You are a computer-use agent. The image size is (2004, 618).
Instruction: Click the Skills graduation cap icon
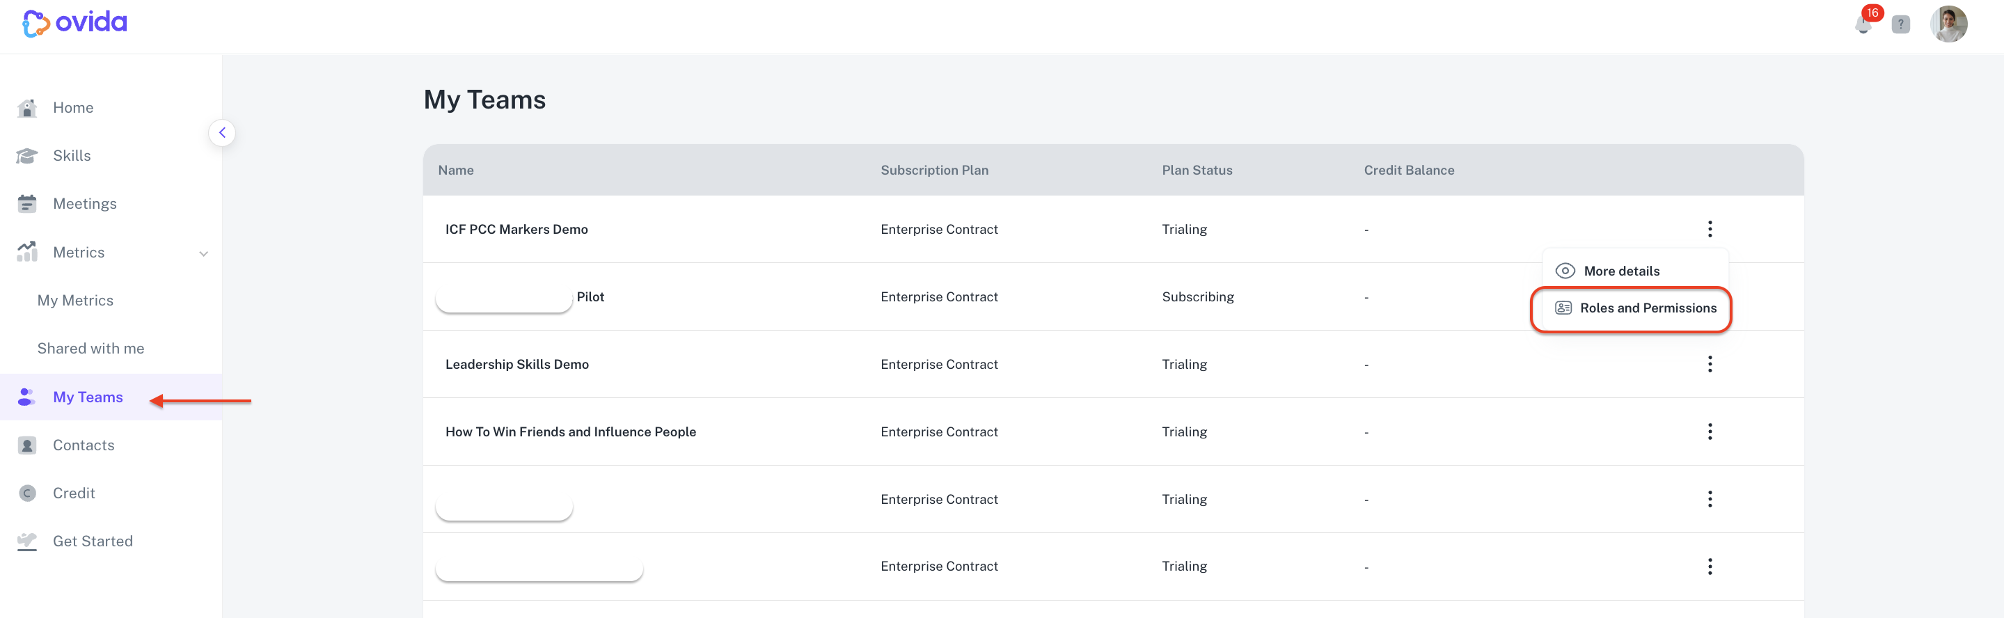coord(27,155)
